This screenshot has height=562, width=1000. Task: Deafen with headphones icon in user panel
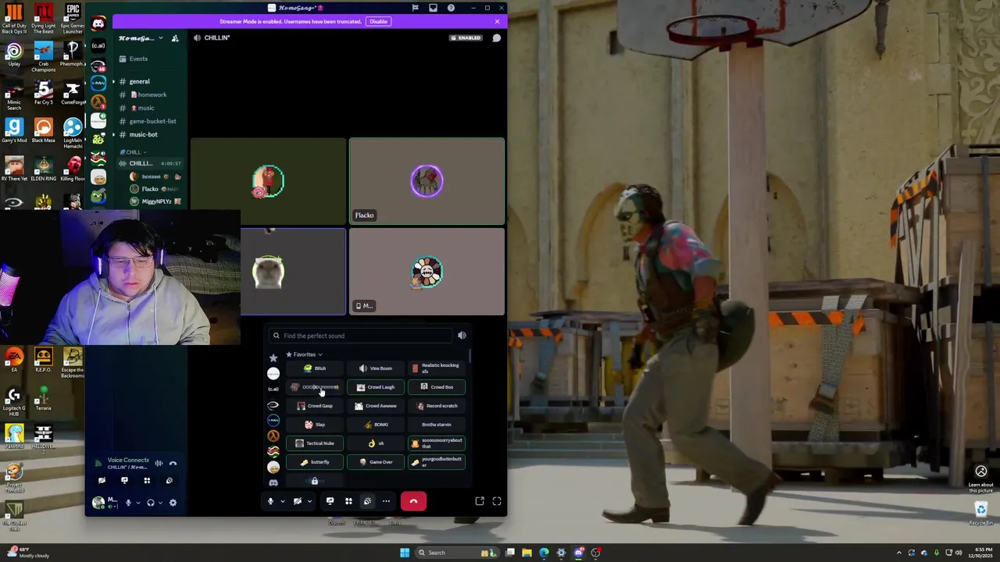[x=151, y=503]
